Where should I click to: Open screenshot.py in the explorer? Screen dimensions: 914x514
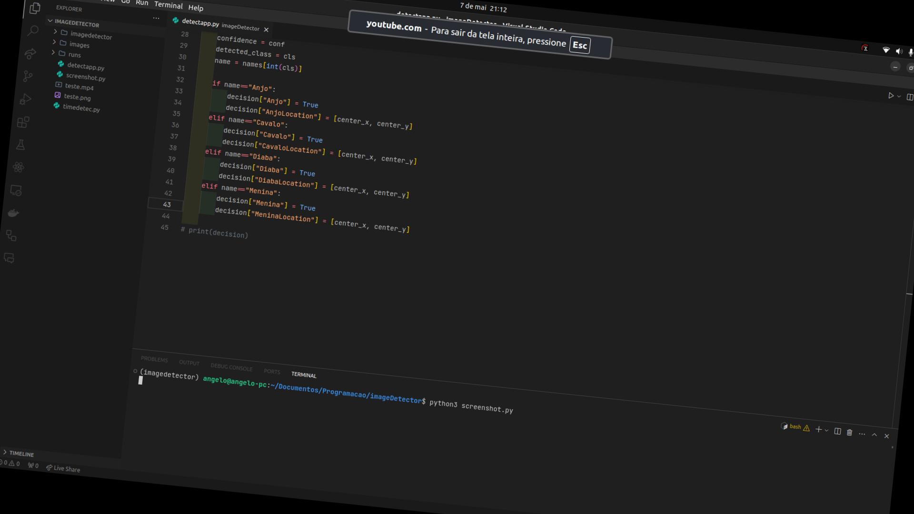(x=86, y=76)
